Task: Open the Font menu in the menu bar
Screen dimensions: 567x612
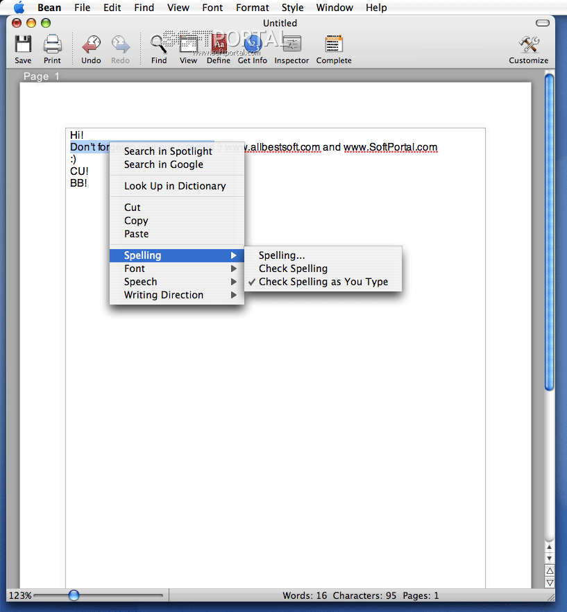Action: coord(212,8)
